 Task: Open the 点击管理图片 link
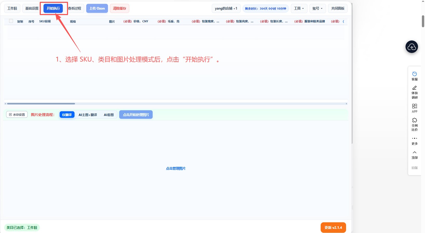[176, 168]
